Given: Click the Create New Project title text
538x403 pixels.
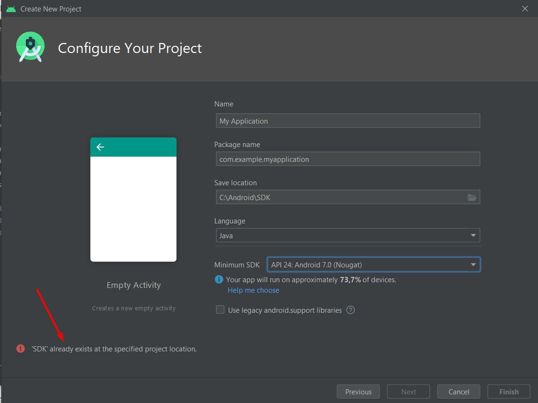Looking at the screenshot, I should coord(51,9).
